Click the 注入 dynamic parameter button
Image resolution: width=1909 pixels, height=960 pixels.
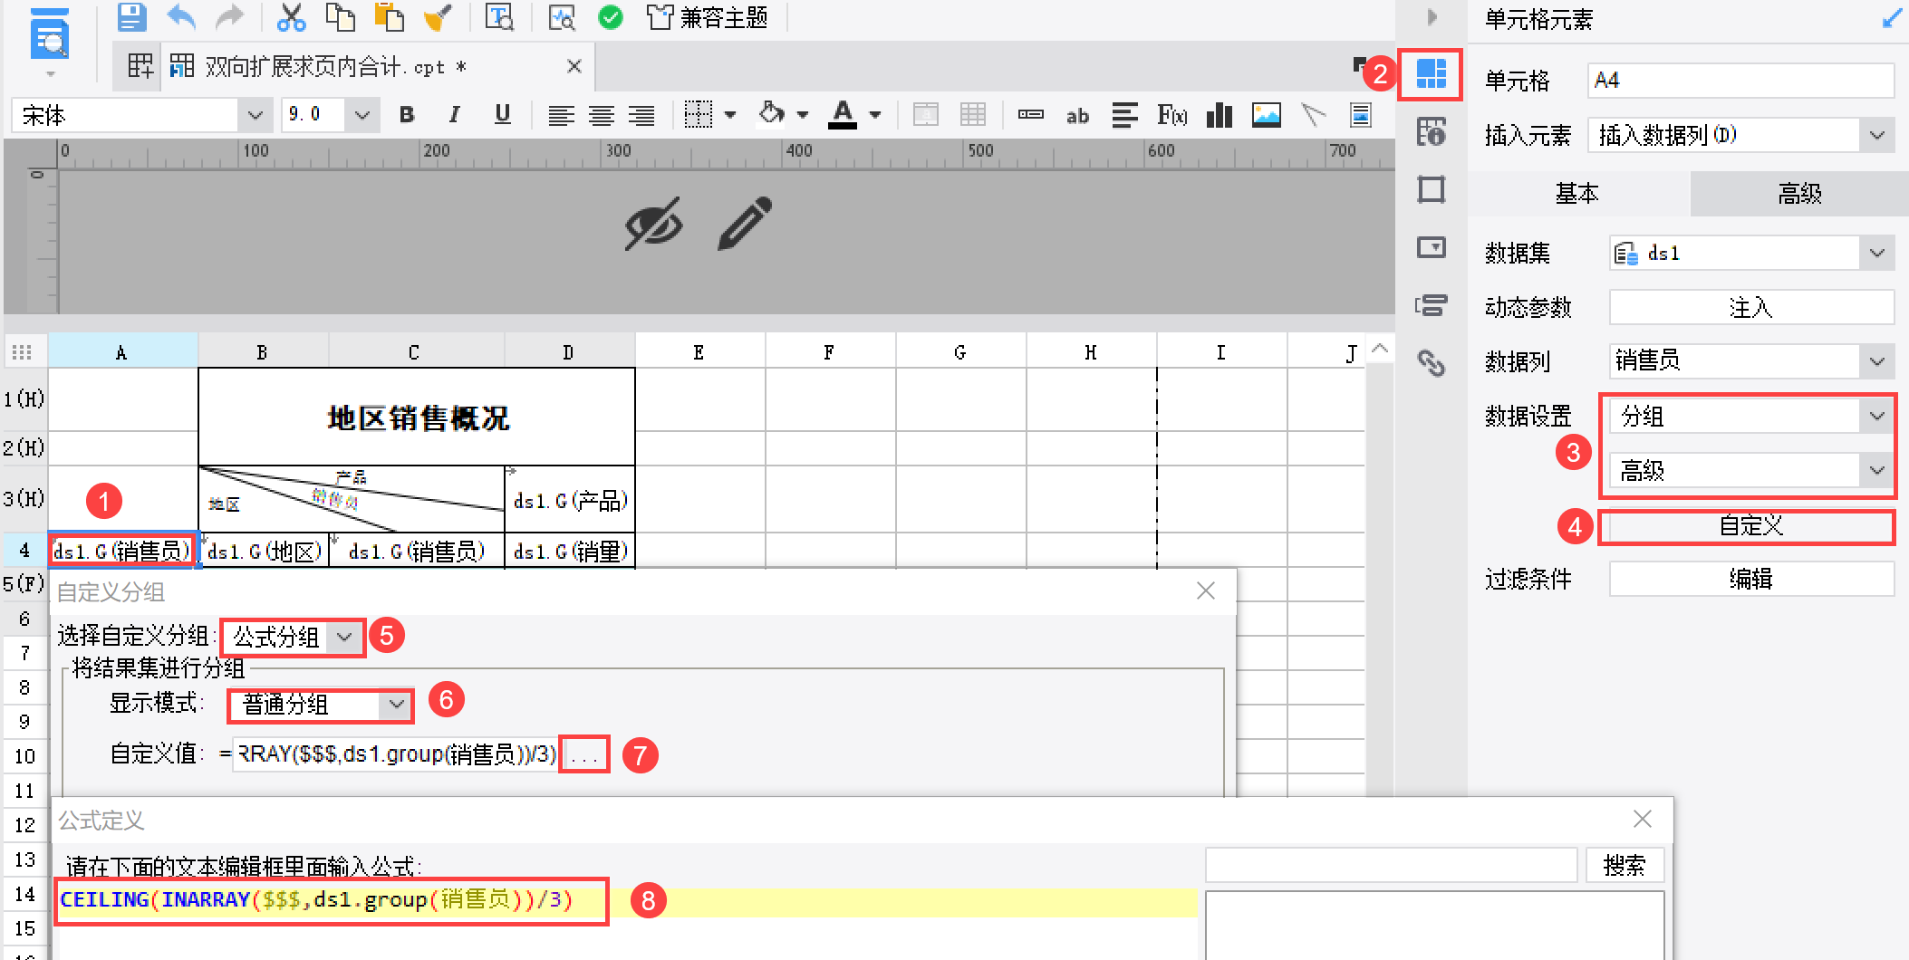[1751, 308]
